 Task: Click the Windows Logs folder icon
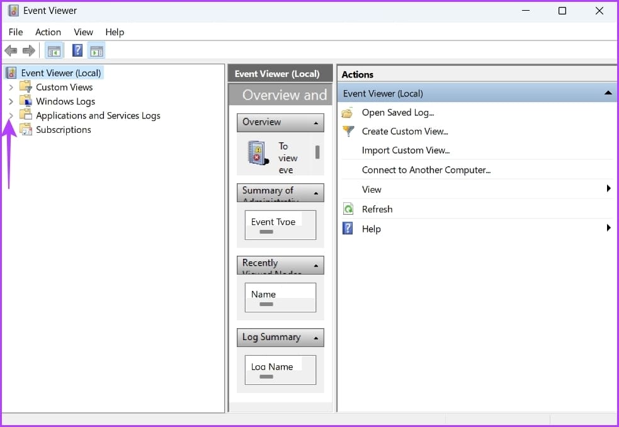[26, 101]
